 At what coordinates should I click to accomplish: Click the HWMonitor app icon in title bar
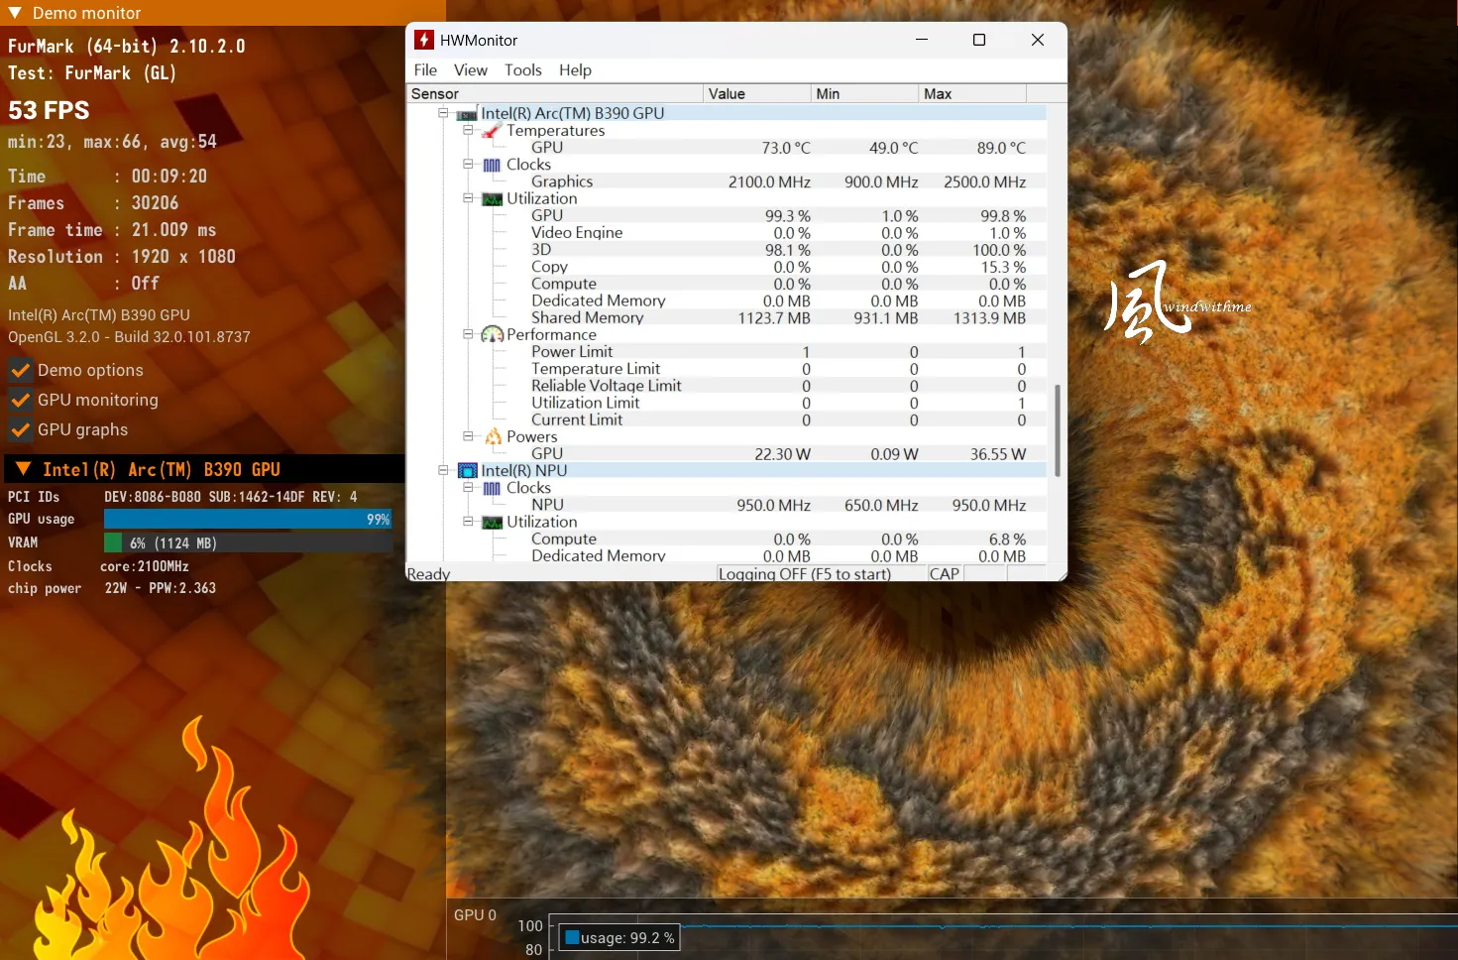[x=424, y=40]
